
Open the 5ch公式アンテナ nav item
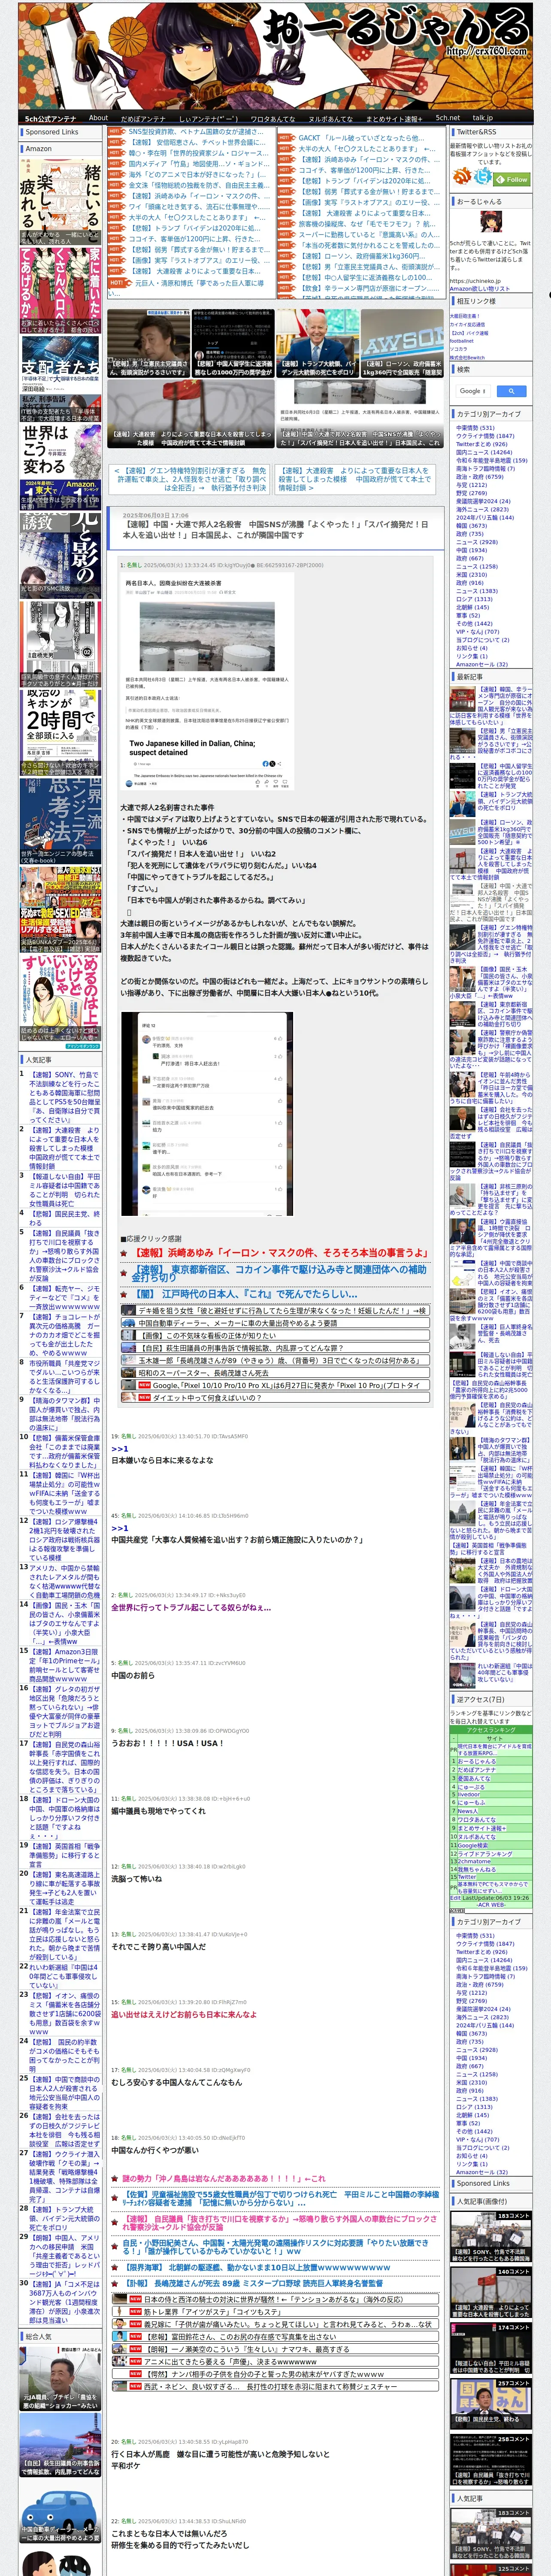(x=50, y=118)
